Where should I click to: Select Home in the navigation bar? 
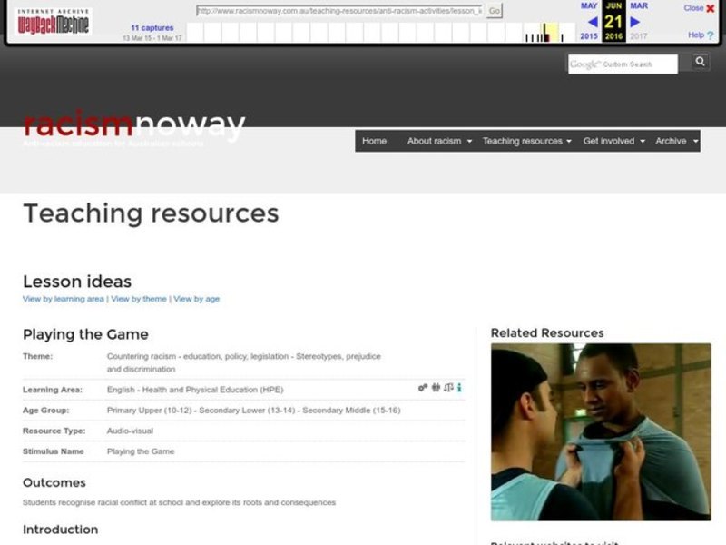(x=373, y=141)
